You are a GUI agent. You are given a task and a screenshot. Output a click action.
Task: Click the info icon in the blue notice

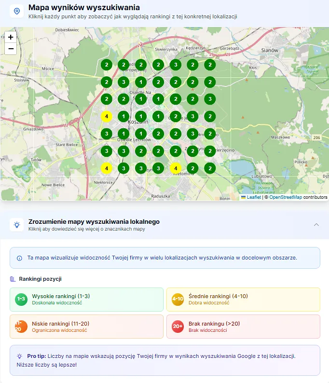click(19, 258)
